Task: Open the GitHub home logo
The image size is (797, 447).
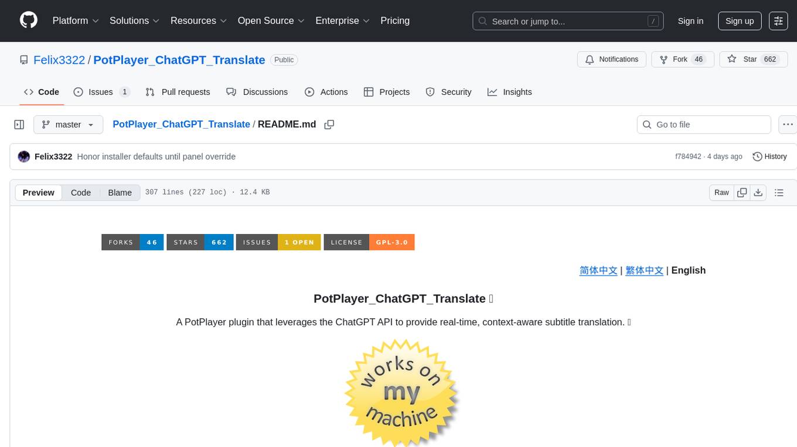Action: (29, 20)
